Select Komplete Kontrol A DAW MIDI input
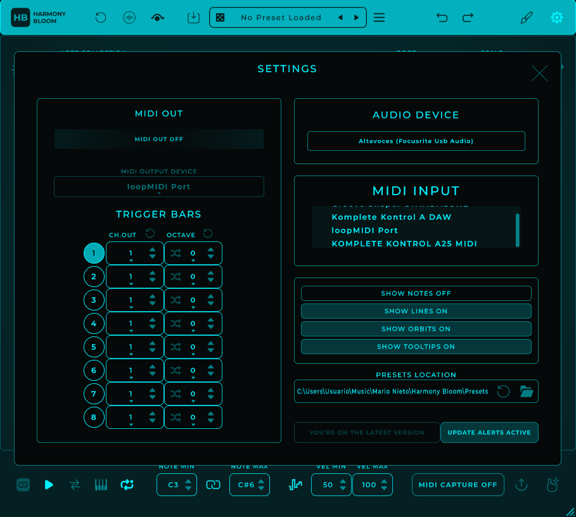Viewport: 576px width, 517px height. pyautogui.click(x=391, y=217)
